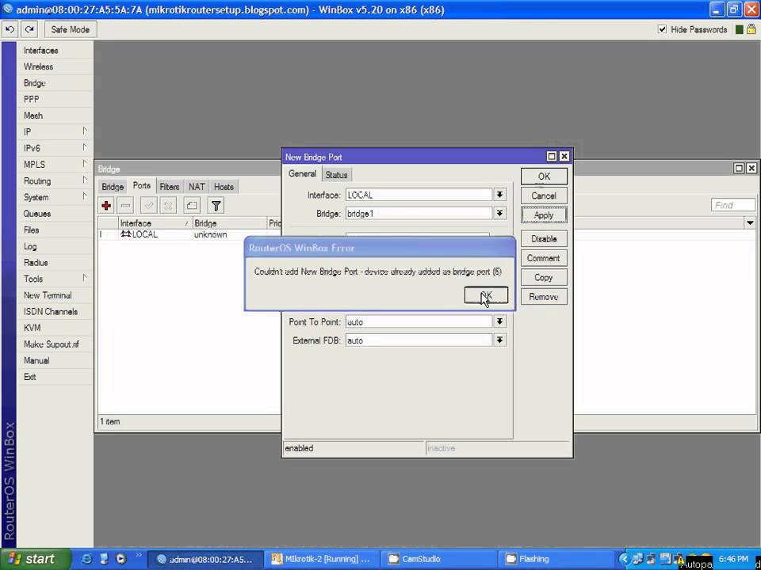Expand the Routing submenu in sidebar
Screen dimensions: 761x570
(x=85, y=180)
